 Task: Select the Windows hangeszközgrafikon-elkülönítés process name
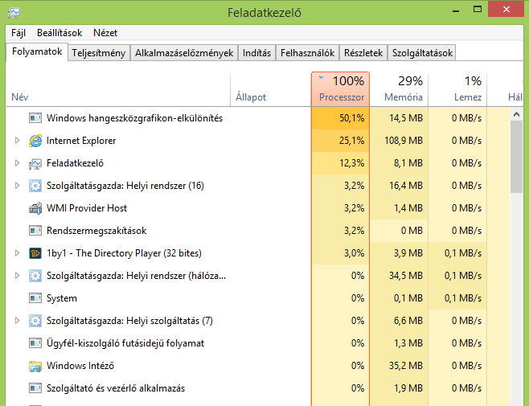[134, 118]
